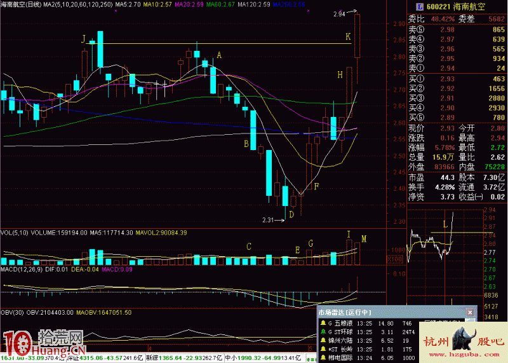
Task: Select the MA20:2.59 indicator label
Action: click(x=189, y=4)
